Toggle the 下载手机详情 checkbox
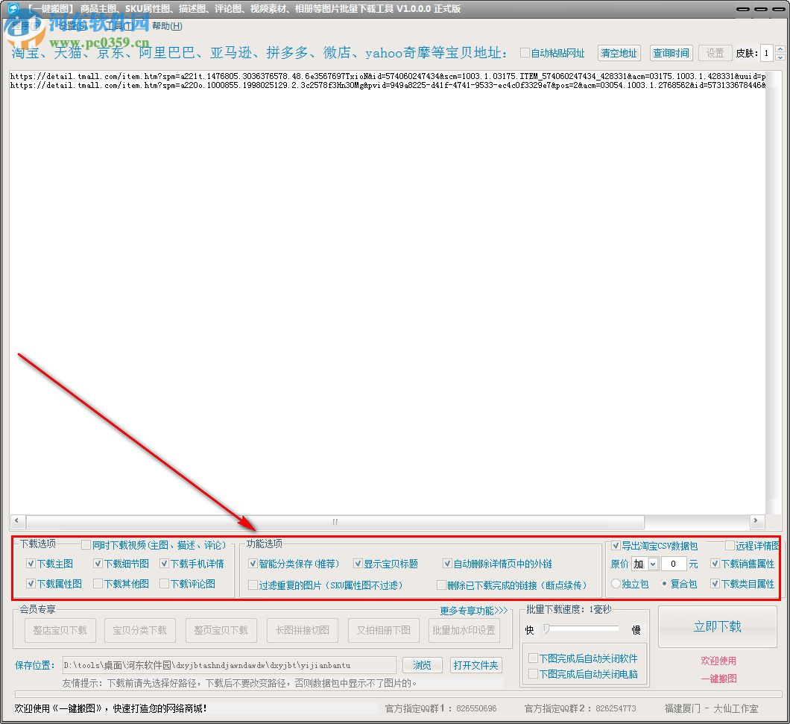Screen dimensions: 790x724 point(164,564)
